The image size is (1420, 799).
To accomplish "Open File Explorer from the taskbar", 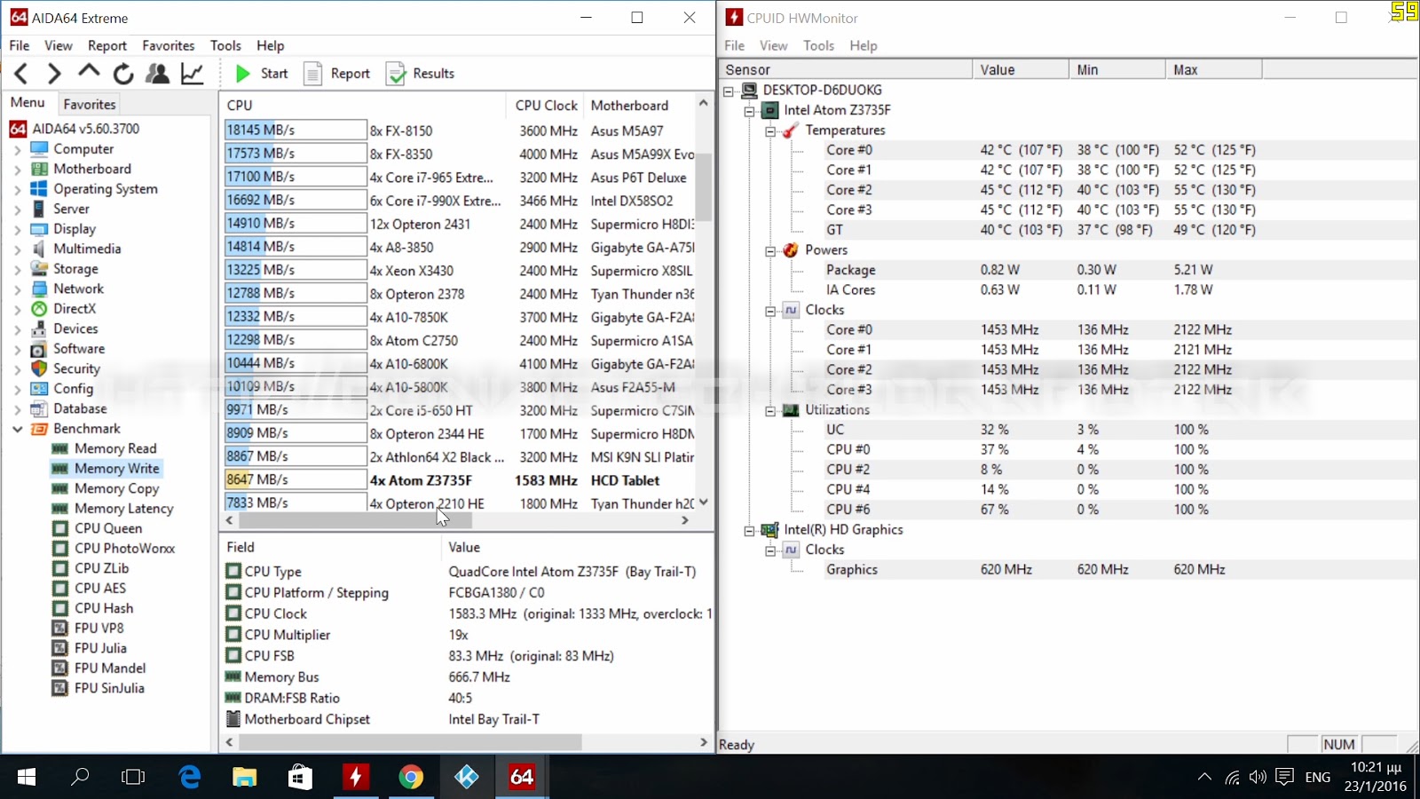I will 245,777.
